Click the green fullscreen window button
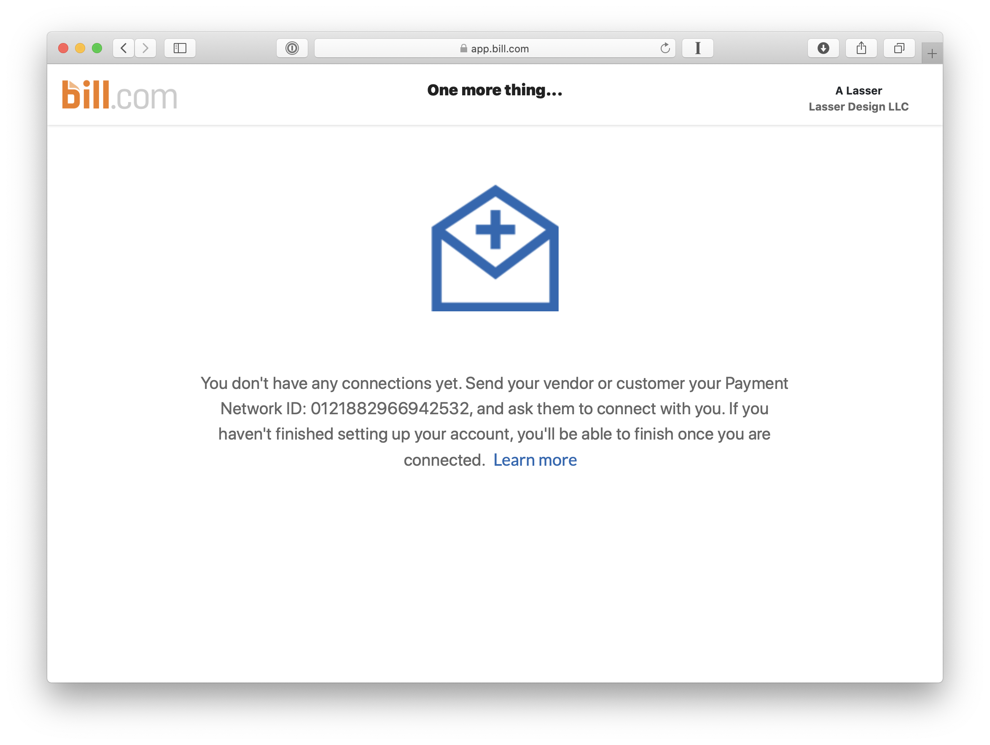Image resolution: width=990 pixels, height=745 pixels. coord(97,48)
